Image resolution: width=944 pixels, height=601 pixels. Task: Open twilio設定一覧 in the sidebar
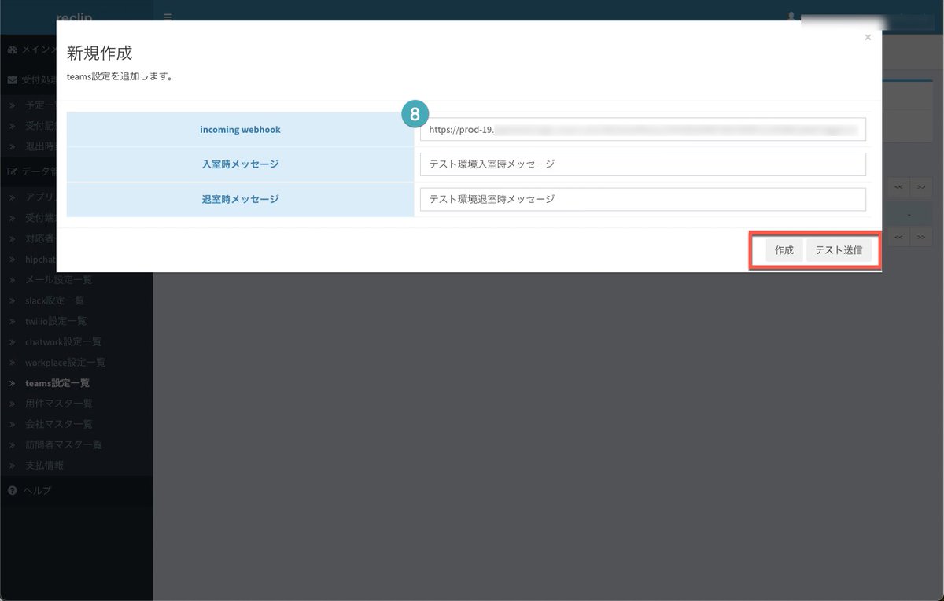56,321
